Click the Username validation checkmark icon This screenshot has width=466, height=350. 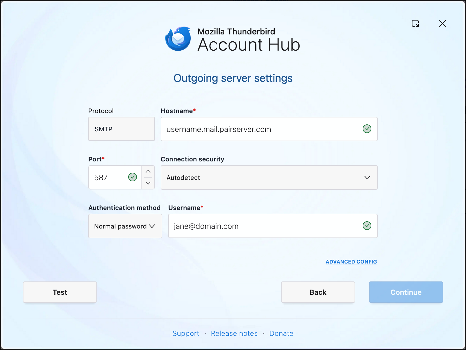point(367,226)
